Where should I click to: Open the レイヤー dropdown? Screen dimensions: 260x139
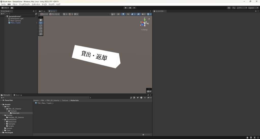click(x=242, y=8)
